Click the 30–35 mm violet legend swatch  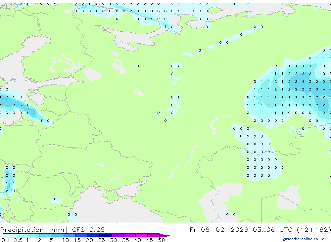pos(118,235)
